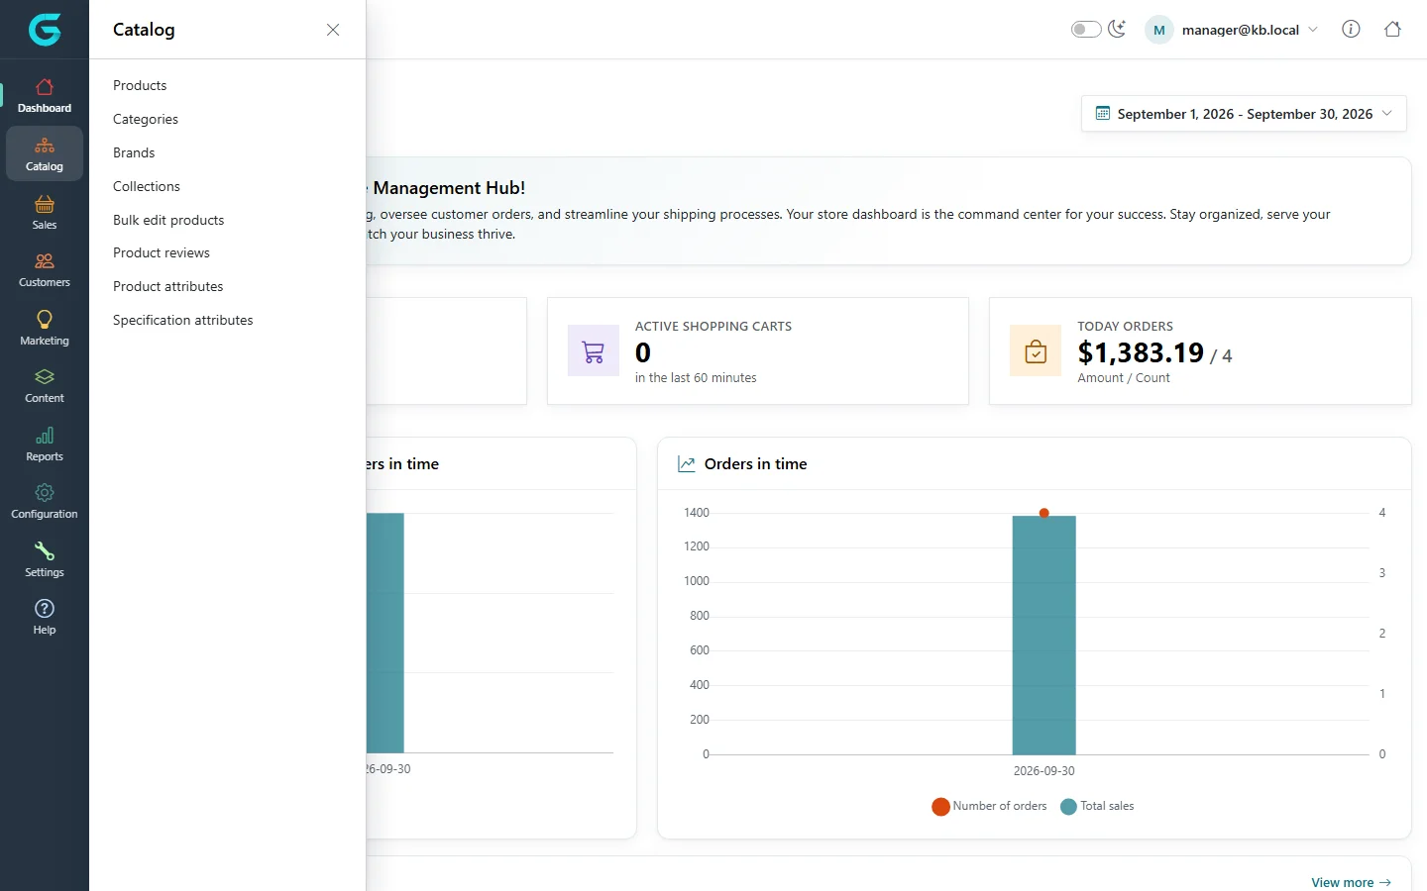This screenshot has height=891, width=1427.
Task: Open Collections in Catalog menu
Action: (147, 186)
